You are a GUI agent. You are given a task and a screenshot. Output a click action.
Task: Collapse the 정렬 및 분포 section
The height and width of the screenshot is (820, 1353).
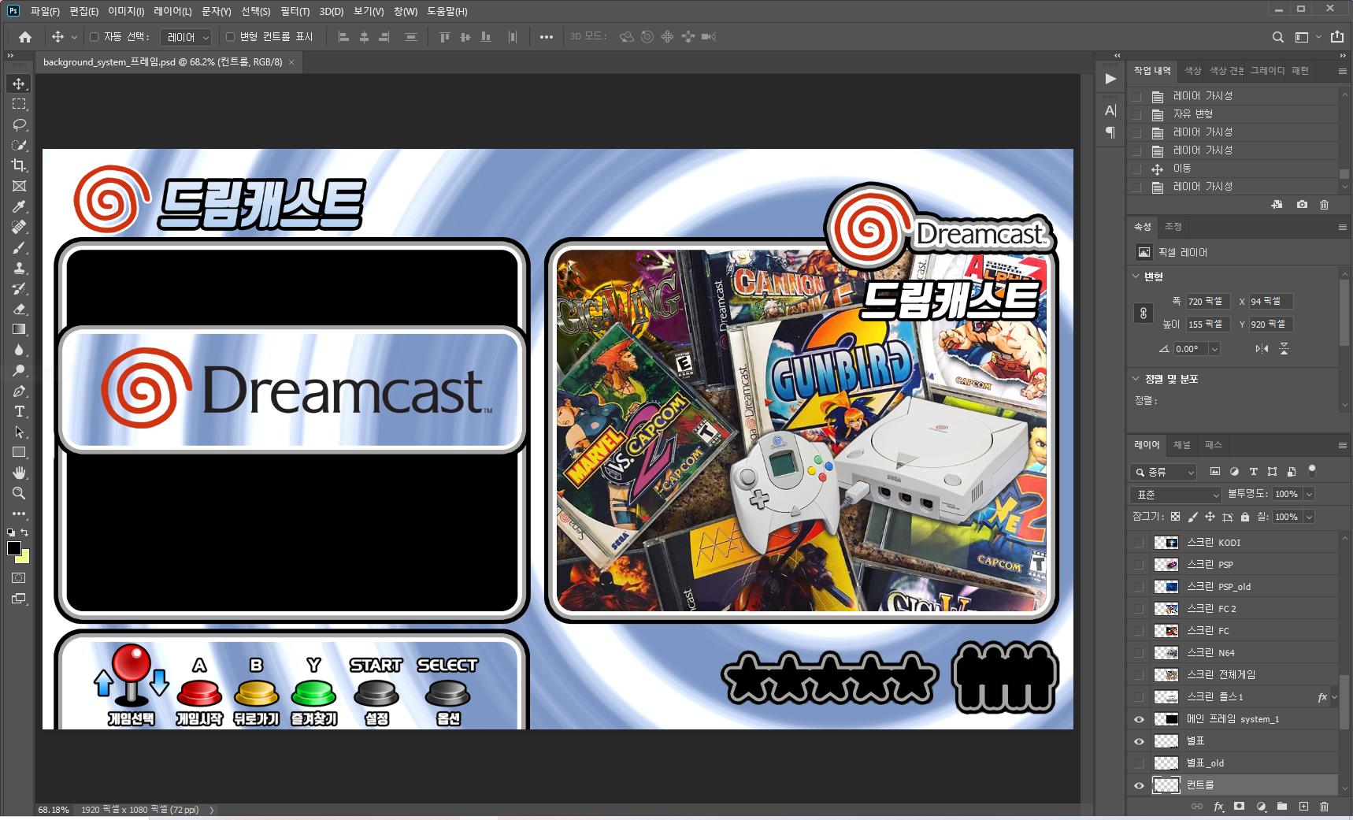point(1136,379)
